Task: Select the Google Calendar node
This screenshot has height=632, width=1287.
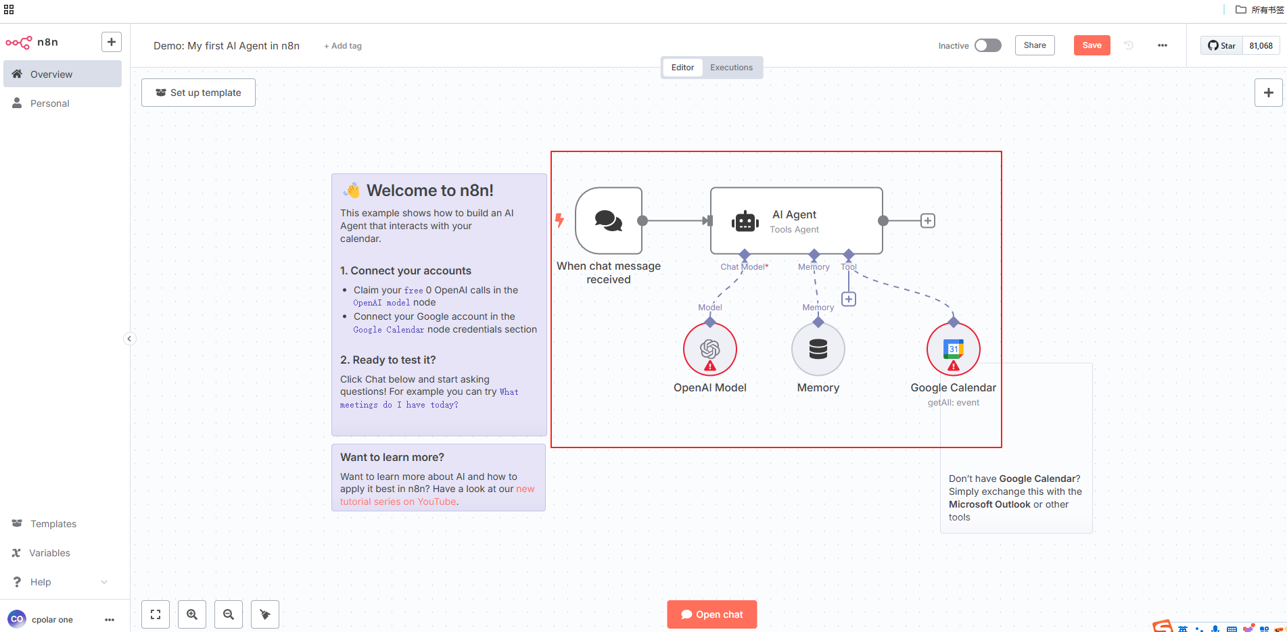Action: click(x=954, y=349)
